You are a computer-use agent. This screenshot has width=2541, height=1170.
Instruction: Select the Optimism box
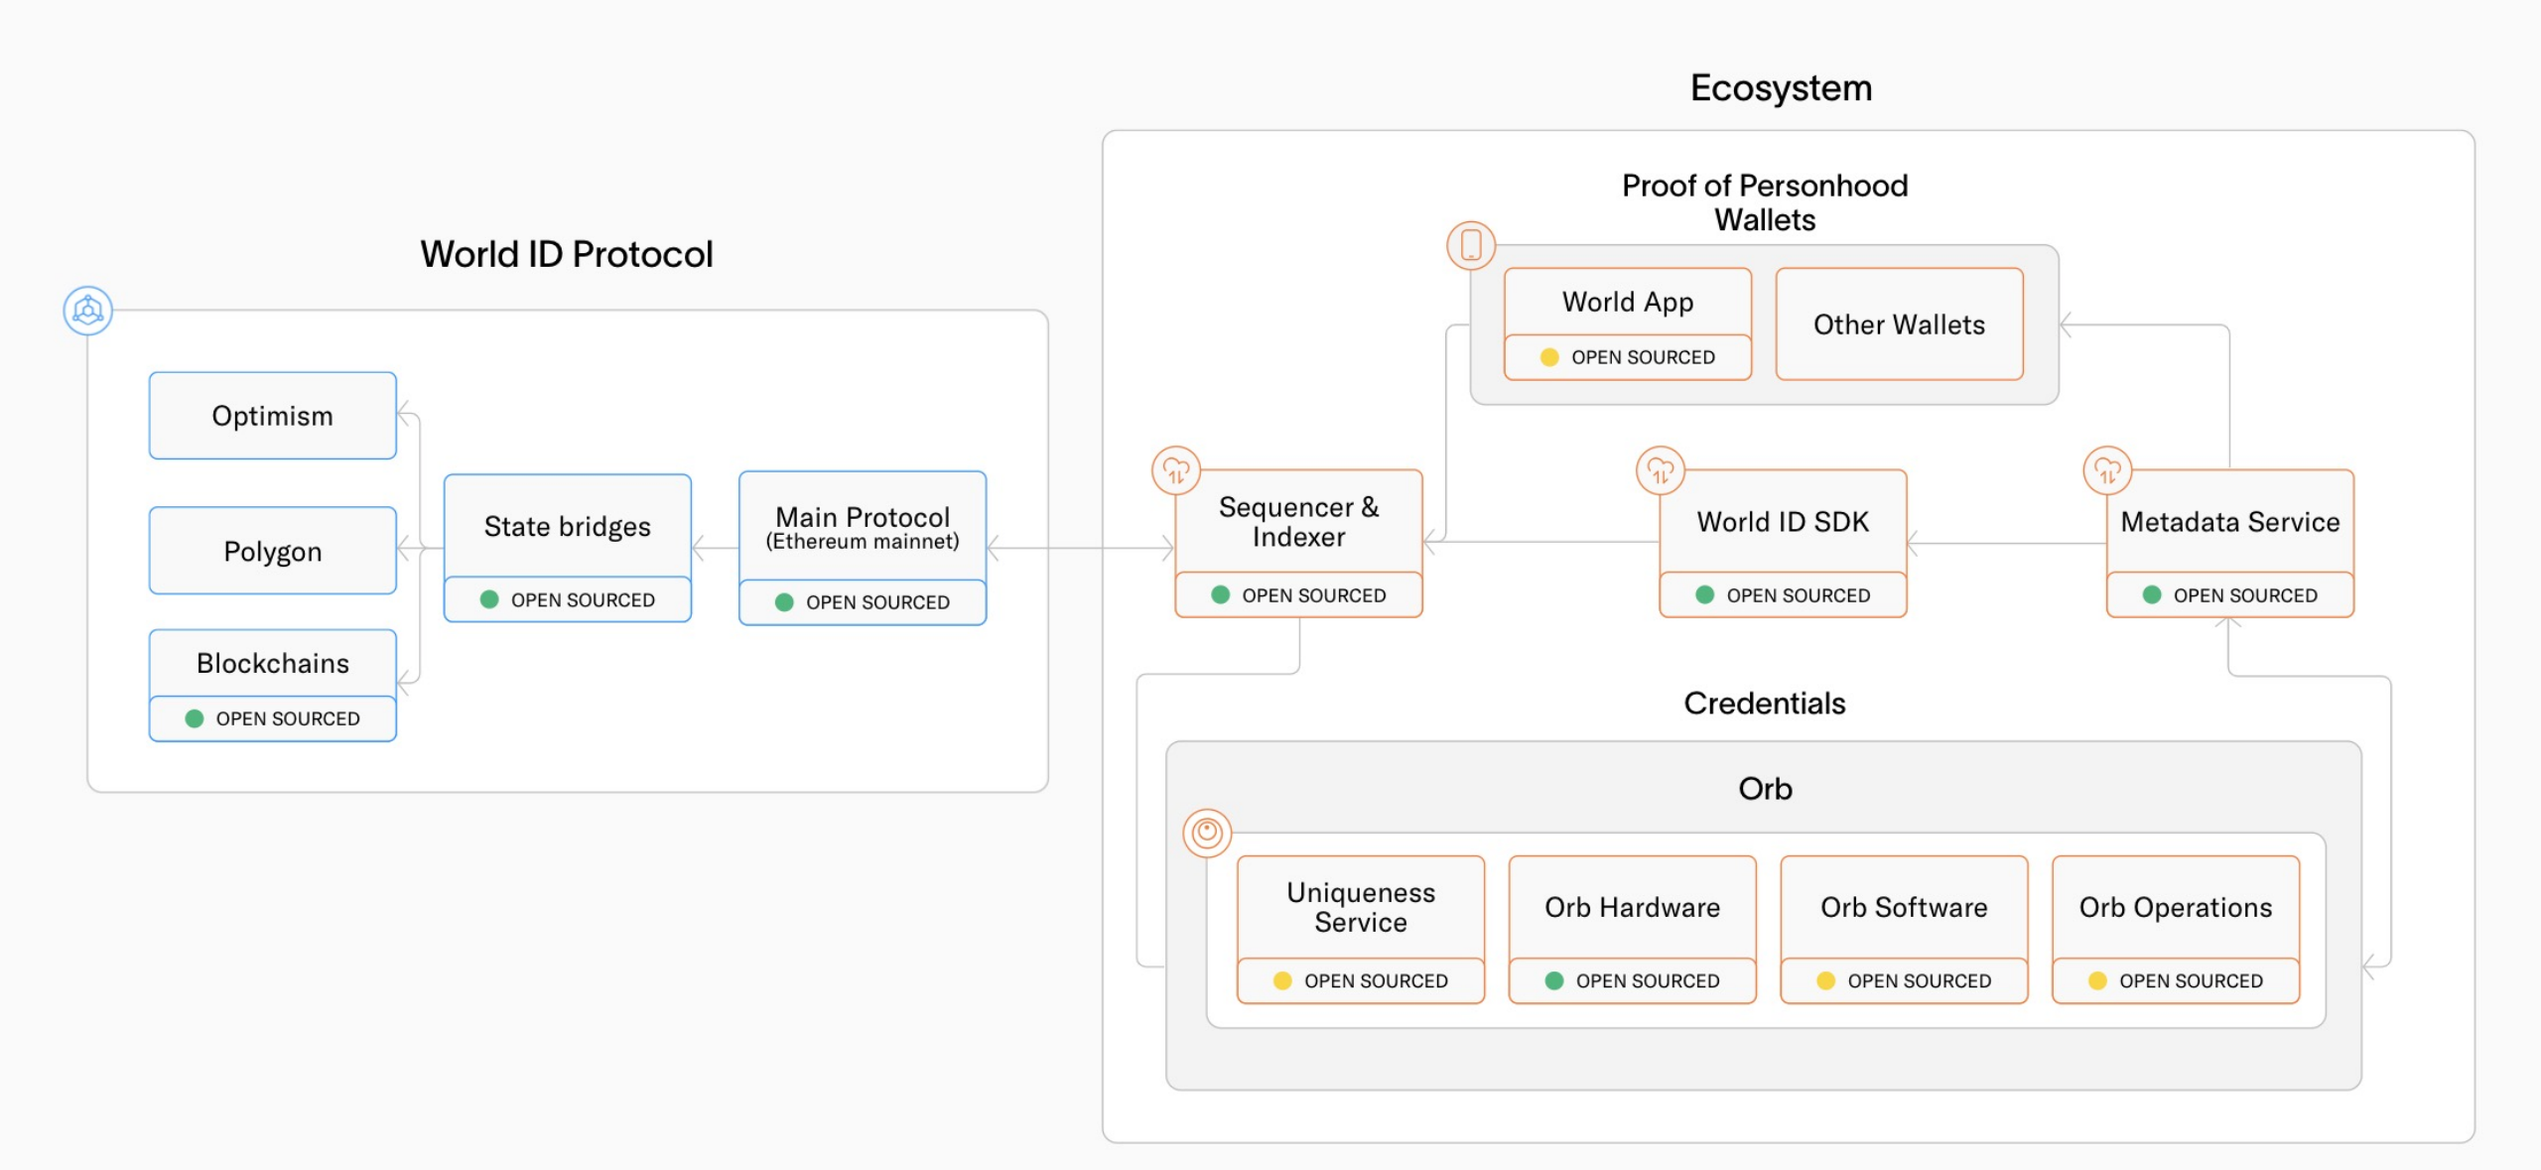click(x=273, y=416)
